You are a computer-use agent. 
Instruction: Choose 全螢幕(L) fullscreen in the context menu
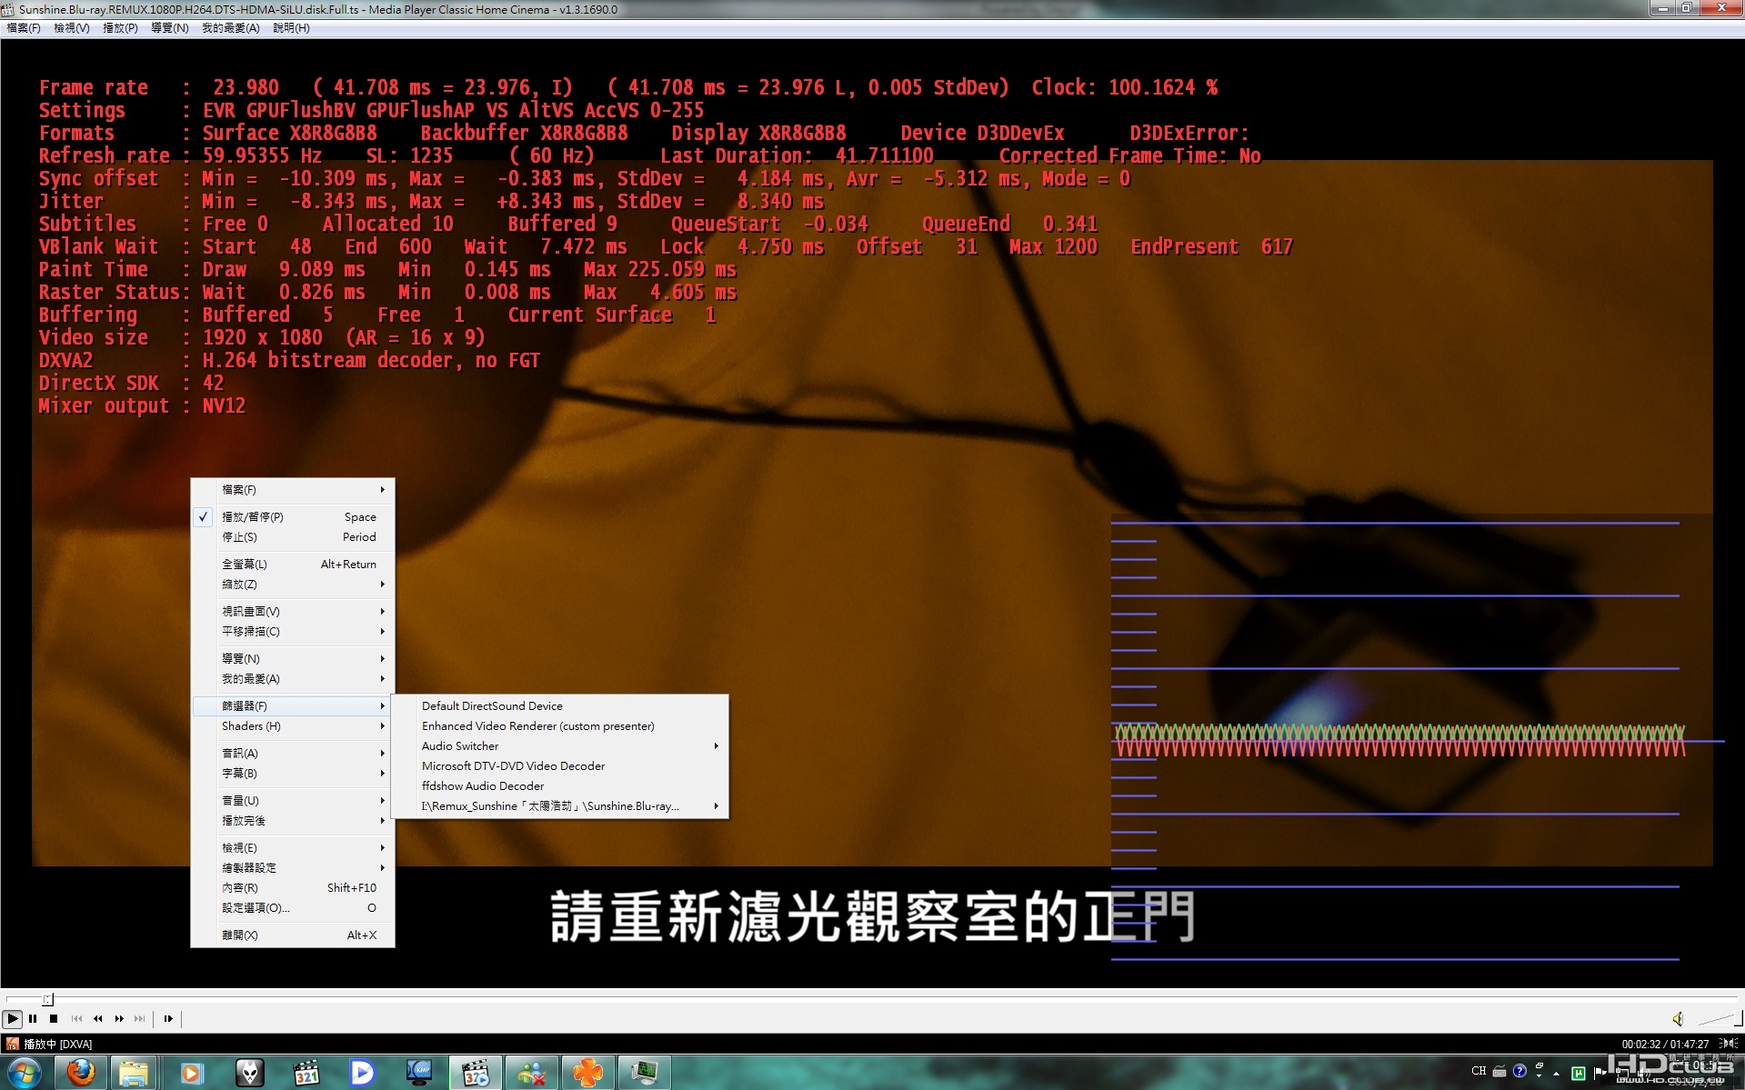293,564
